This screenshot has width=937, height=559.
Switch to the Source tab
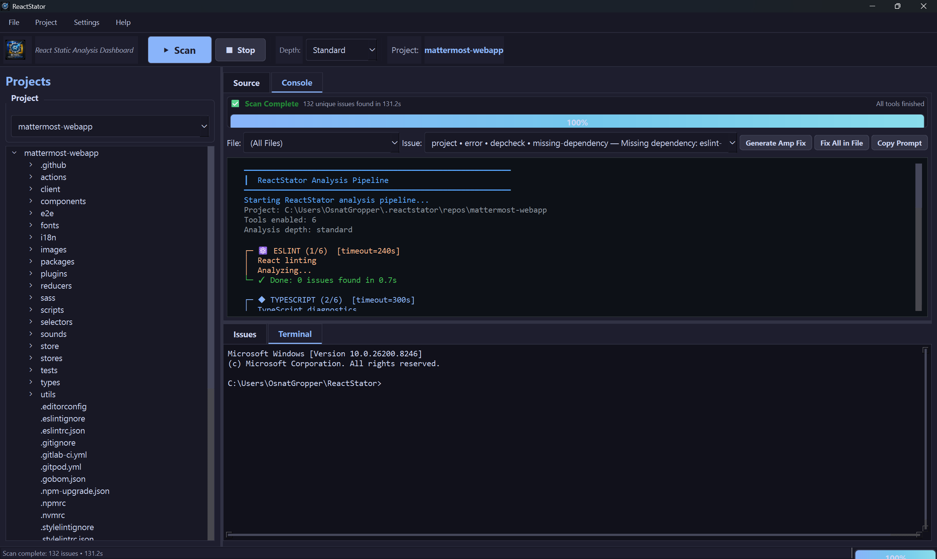click(x=246, y=83)
